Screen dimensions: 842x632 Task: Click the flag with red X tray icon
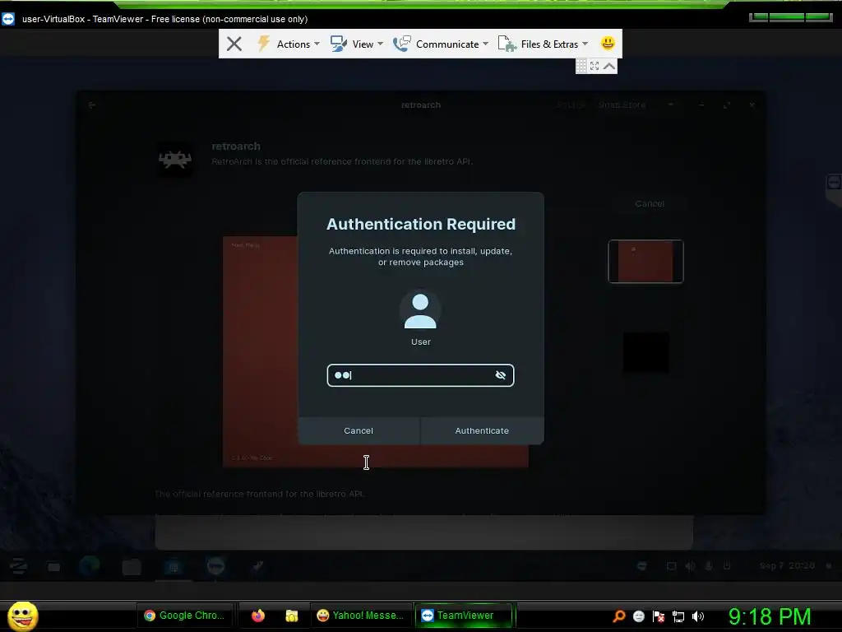(x=659, y=616)
